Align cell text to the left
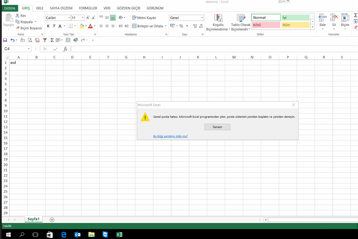This screenshot has height=239, width=358. (x=101, y=26)
